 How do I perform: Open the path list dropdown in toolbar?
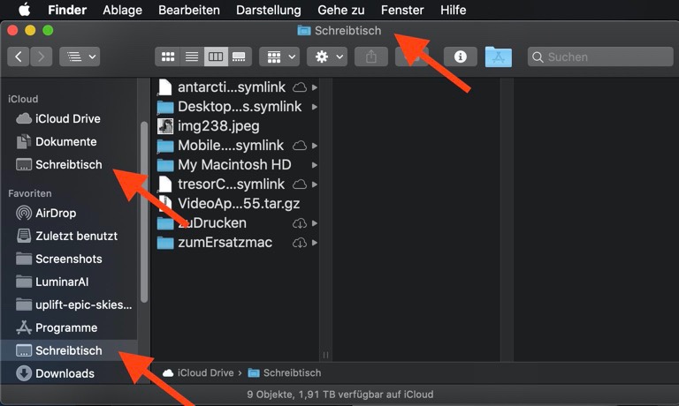click(80, 56)
